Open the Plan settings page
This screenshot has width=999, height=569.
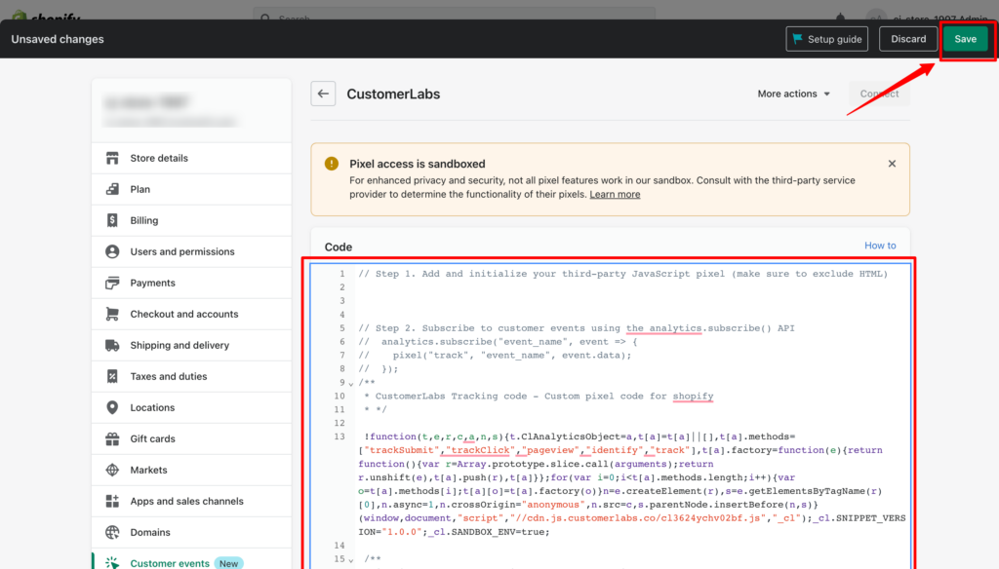click(x=192, y=189)
